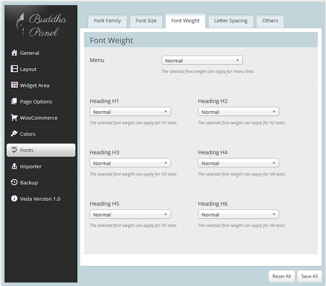Click the Backup history clock icon
This screenshot has width=326, height=286.
(14, 183)
